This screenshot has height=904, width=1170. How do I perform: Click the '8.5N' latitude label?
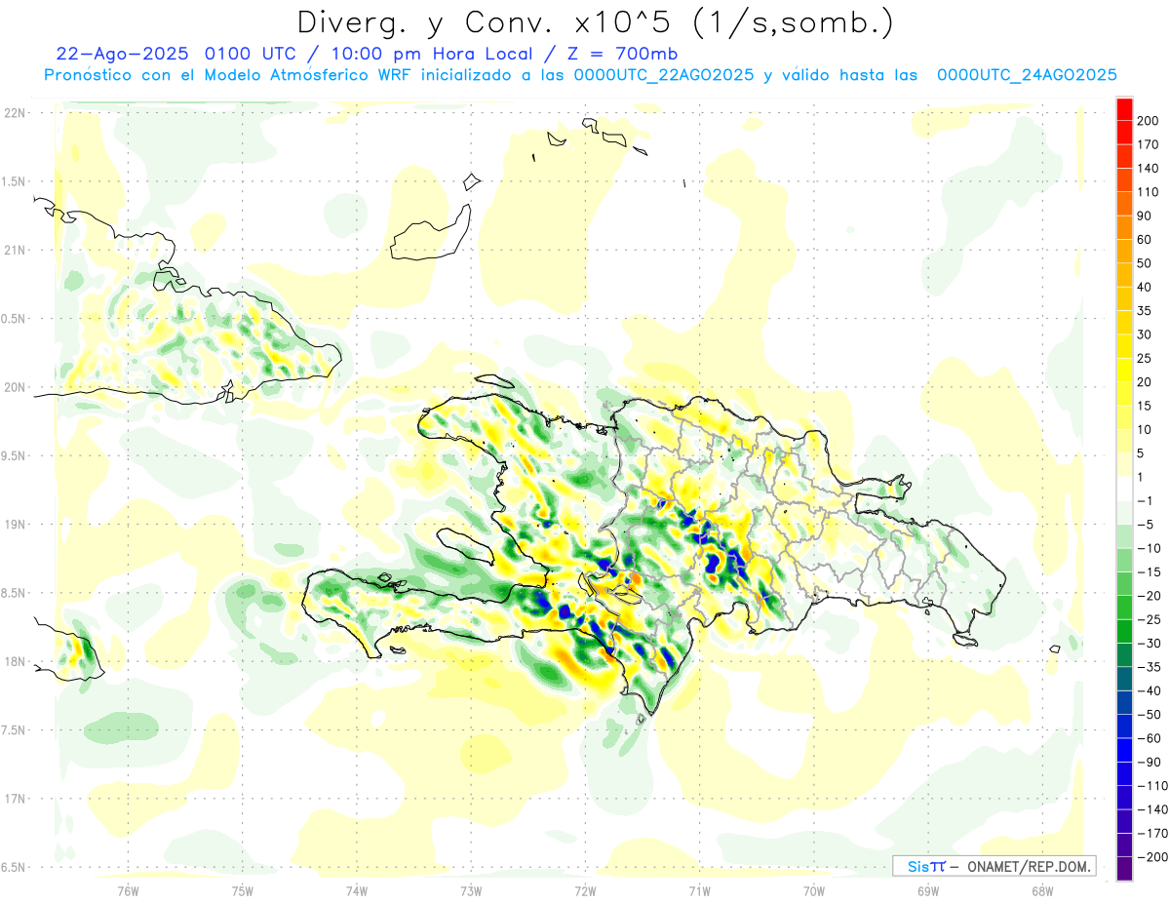(14, 593)
